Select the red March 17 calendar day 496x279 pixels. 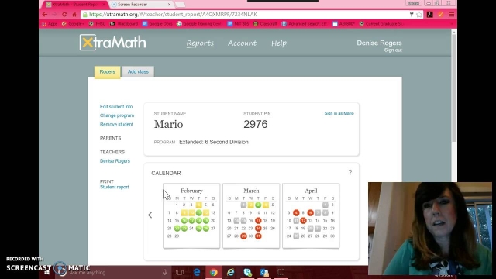(x=258, y=220)
